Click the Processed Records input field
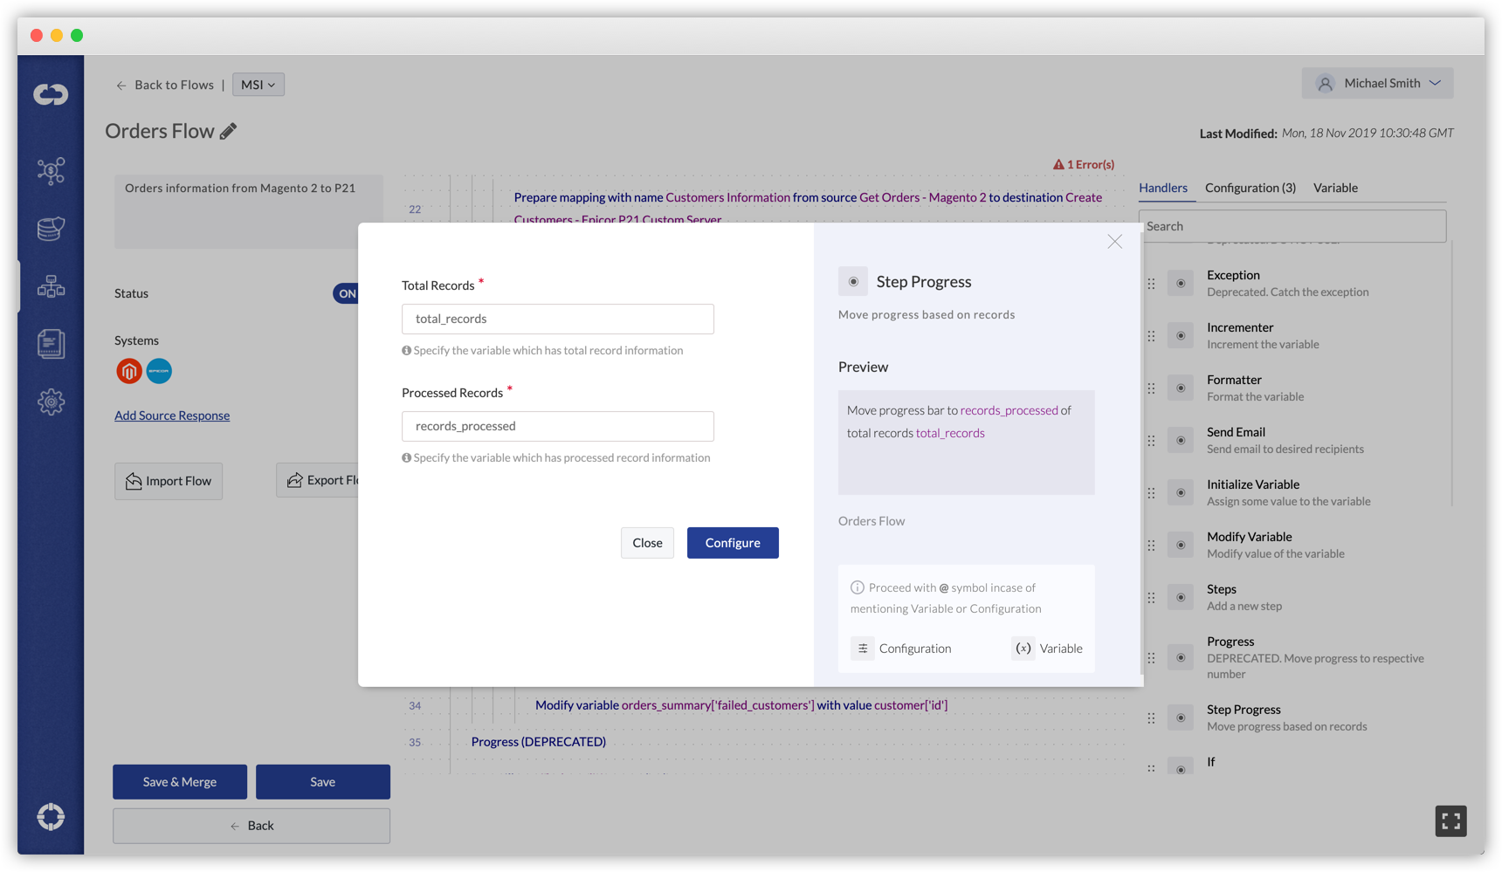Image resolution: width=1502 pixels, height=872 pixels. pyautogui.click(x=558, y=426)
